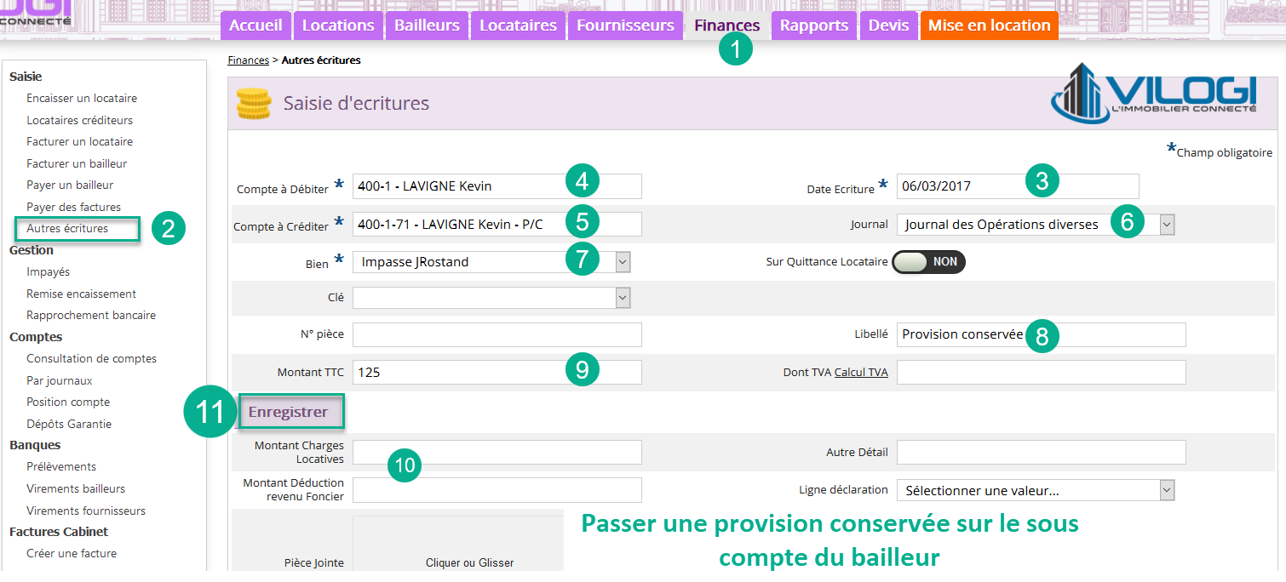
Task: Open the Bien dropdown
Action: [491, 262]
